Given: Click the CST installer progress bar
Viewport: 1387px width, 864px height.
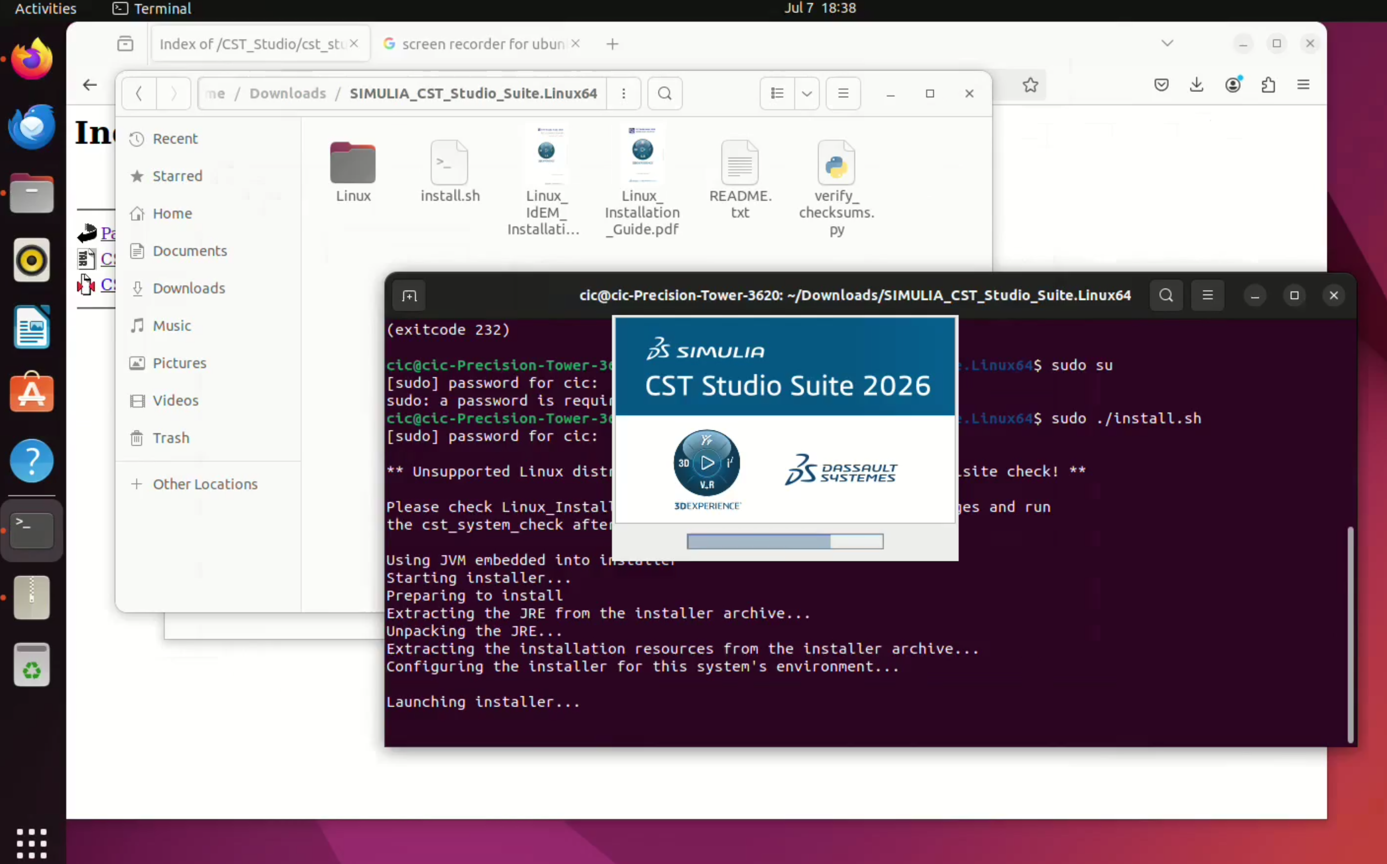Looking at the screenshot, I should 785,541.
